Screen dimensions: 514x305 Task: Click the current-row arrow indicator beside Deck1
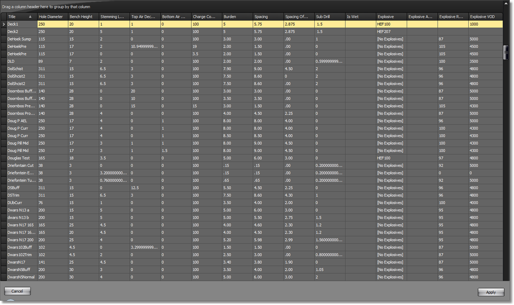4,24
